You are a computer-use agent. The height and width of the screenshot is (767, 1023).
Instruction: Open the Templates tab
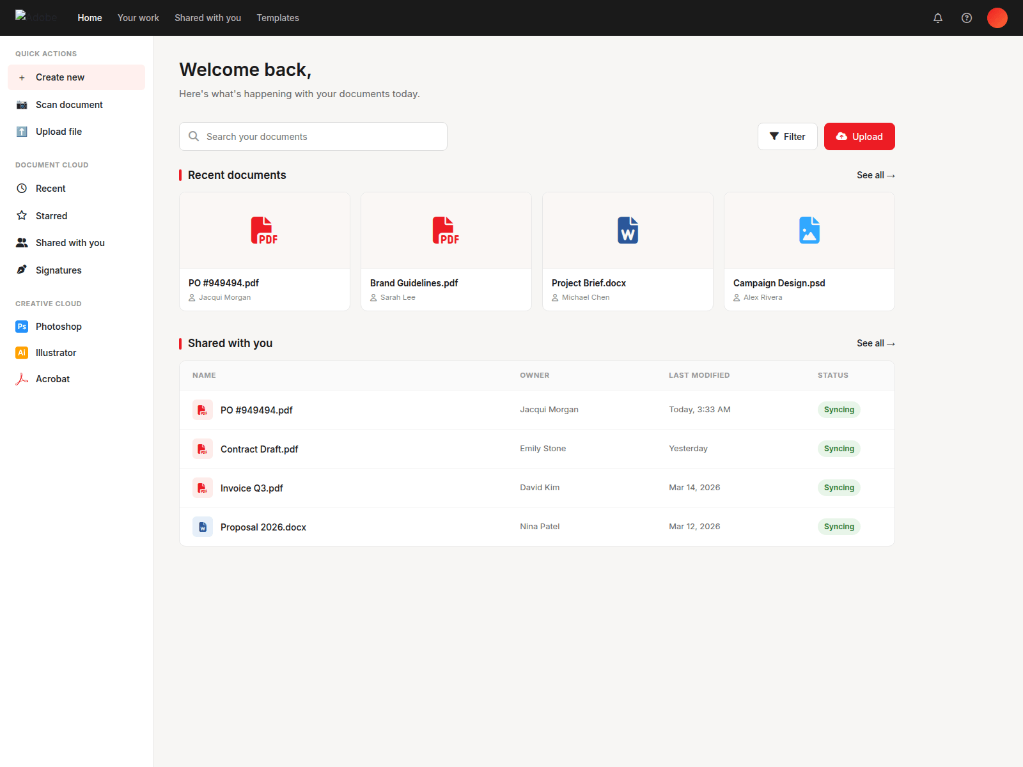tap(278, 18)
